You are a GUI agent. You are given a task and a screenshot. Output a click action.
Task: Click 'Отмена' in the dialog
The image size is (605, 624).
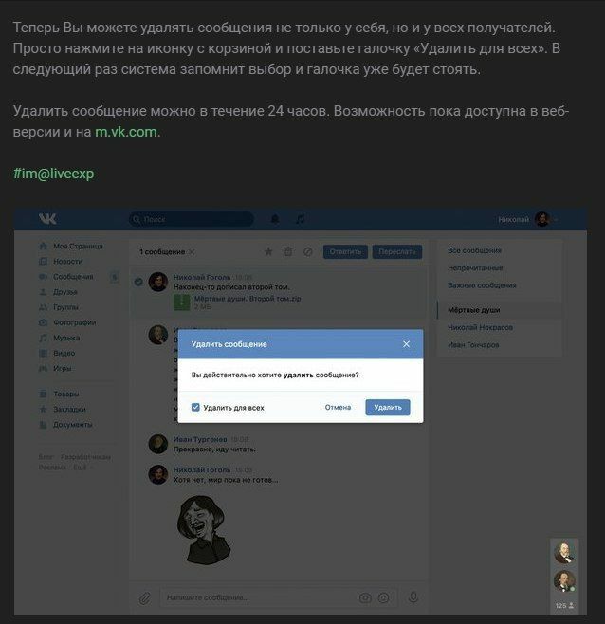[338, 407]
